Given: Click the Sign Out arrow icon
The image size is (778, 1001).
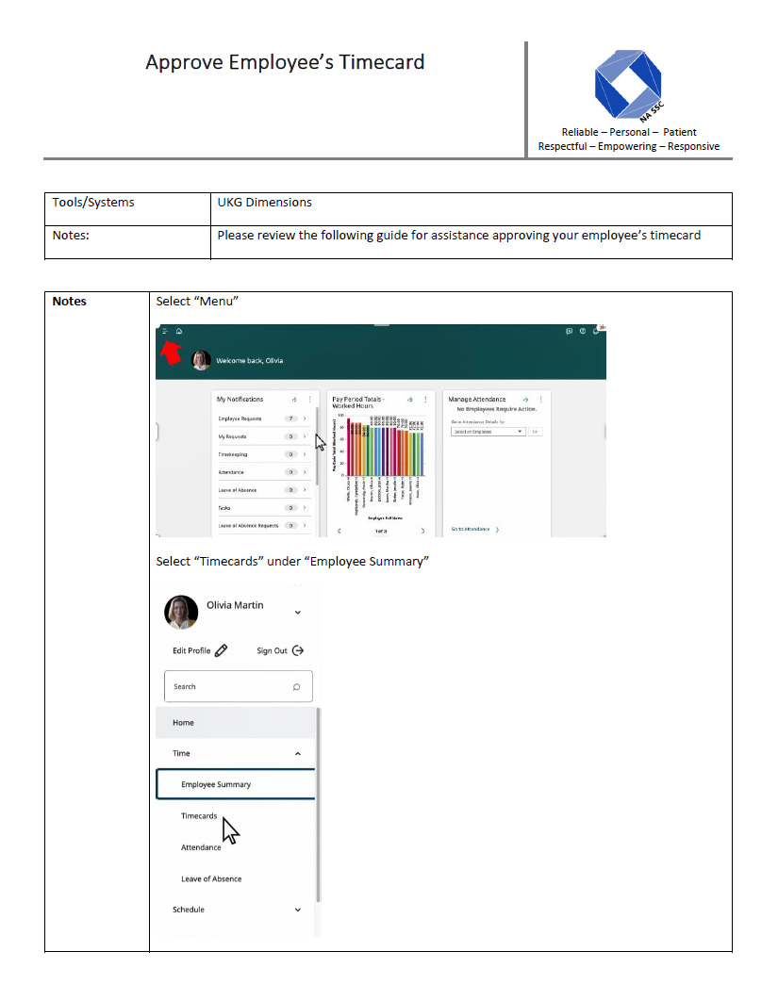Looking at the screenshot, I should (x=298, y=650).
